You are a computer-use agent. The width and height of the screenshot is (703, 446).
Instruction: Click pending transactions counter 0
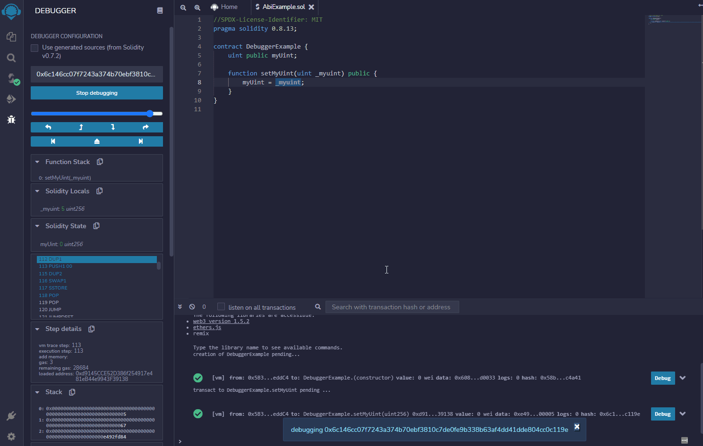pos(204,307)
